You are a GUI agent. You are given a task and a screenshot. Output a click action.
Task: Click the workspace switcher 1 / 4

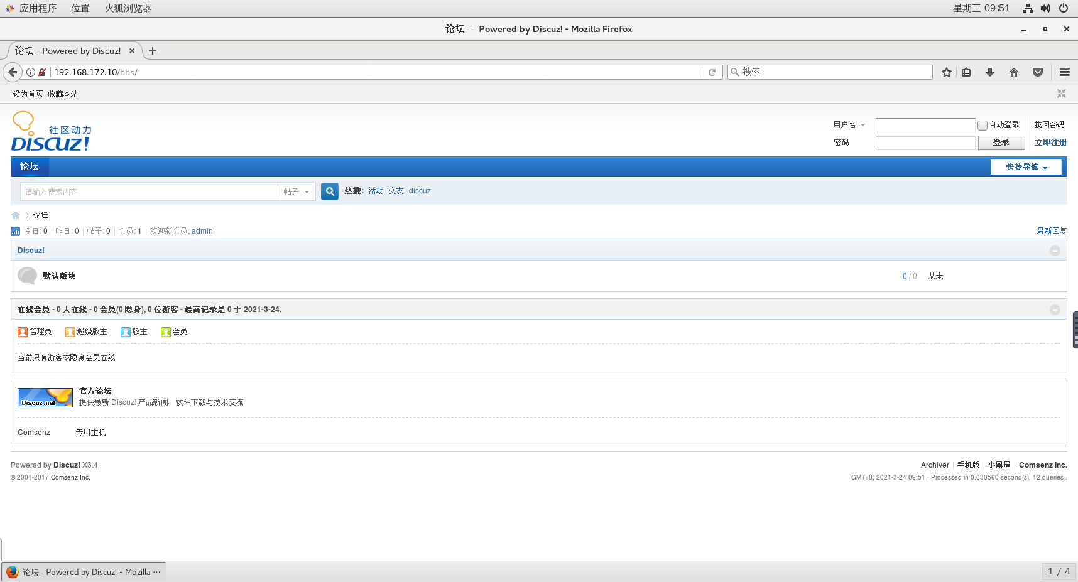[x=1059, y=571]
